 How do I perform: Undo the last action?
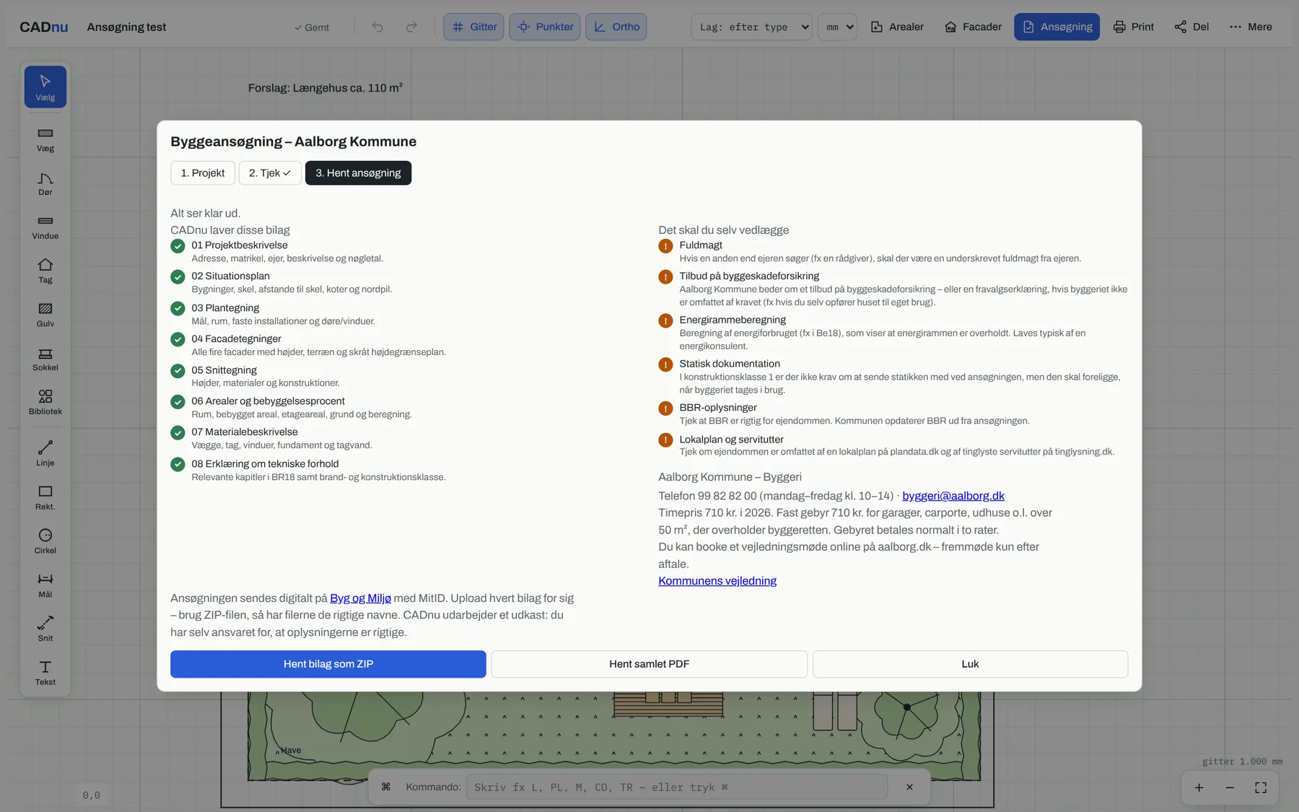377,27
